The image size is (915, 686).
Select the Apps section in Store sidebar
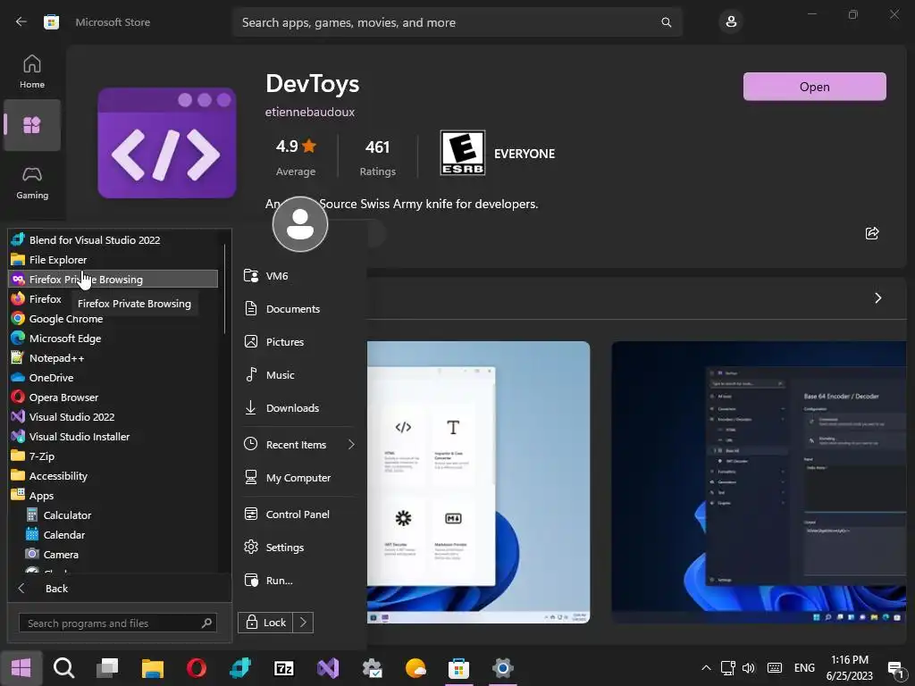click(x=32, y=125)
